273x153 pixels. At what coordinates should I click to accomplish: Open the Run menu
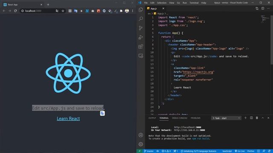tap(185, 3)
